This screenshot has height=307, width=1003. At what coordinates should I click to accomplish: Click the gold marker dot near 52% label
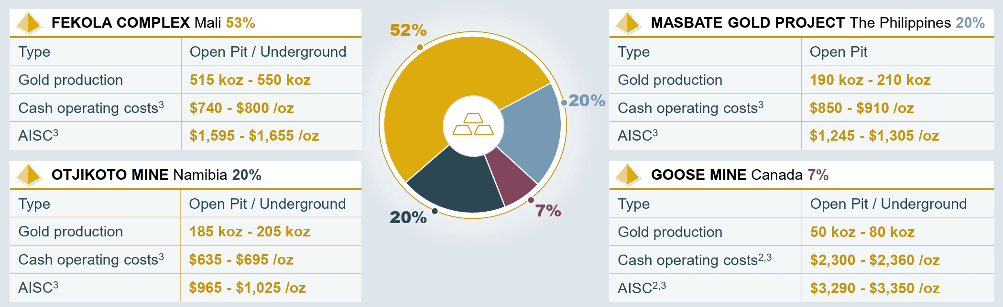point(420,47)
